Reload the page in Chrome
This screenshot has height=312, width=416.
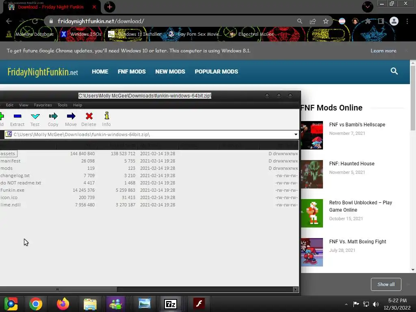tap(35, 21)
